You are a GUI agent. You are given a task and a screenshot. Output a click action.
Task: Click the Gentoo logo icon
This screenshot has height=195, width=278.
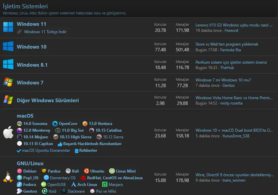19,191
